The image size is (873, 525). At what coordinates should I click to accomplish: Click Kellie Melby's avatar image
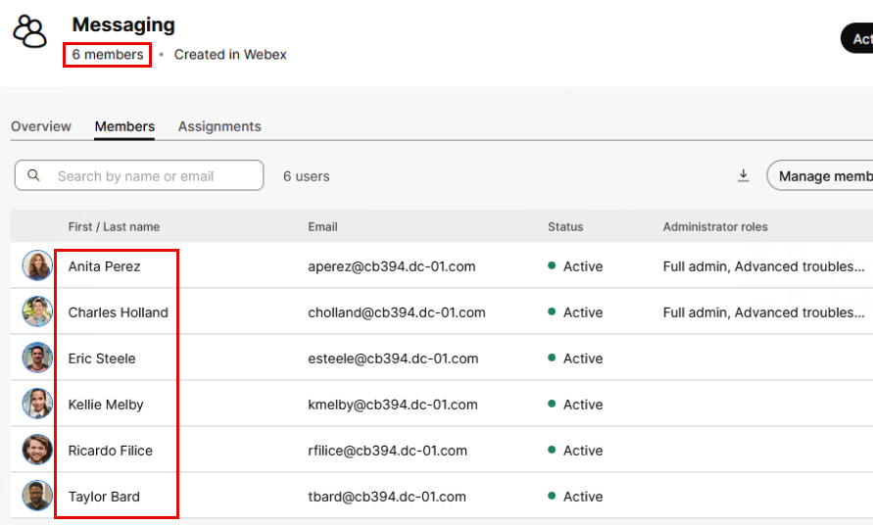pyautogui.click(x=37, y=405)
